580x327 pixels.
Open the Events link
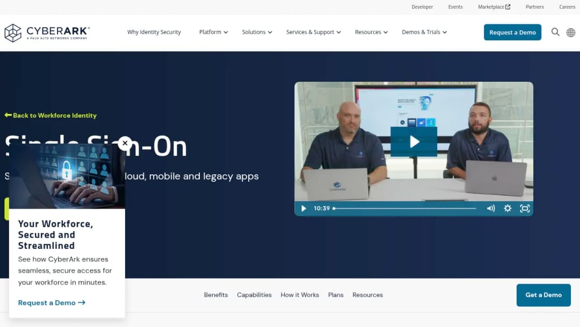pos(455,6)
